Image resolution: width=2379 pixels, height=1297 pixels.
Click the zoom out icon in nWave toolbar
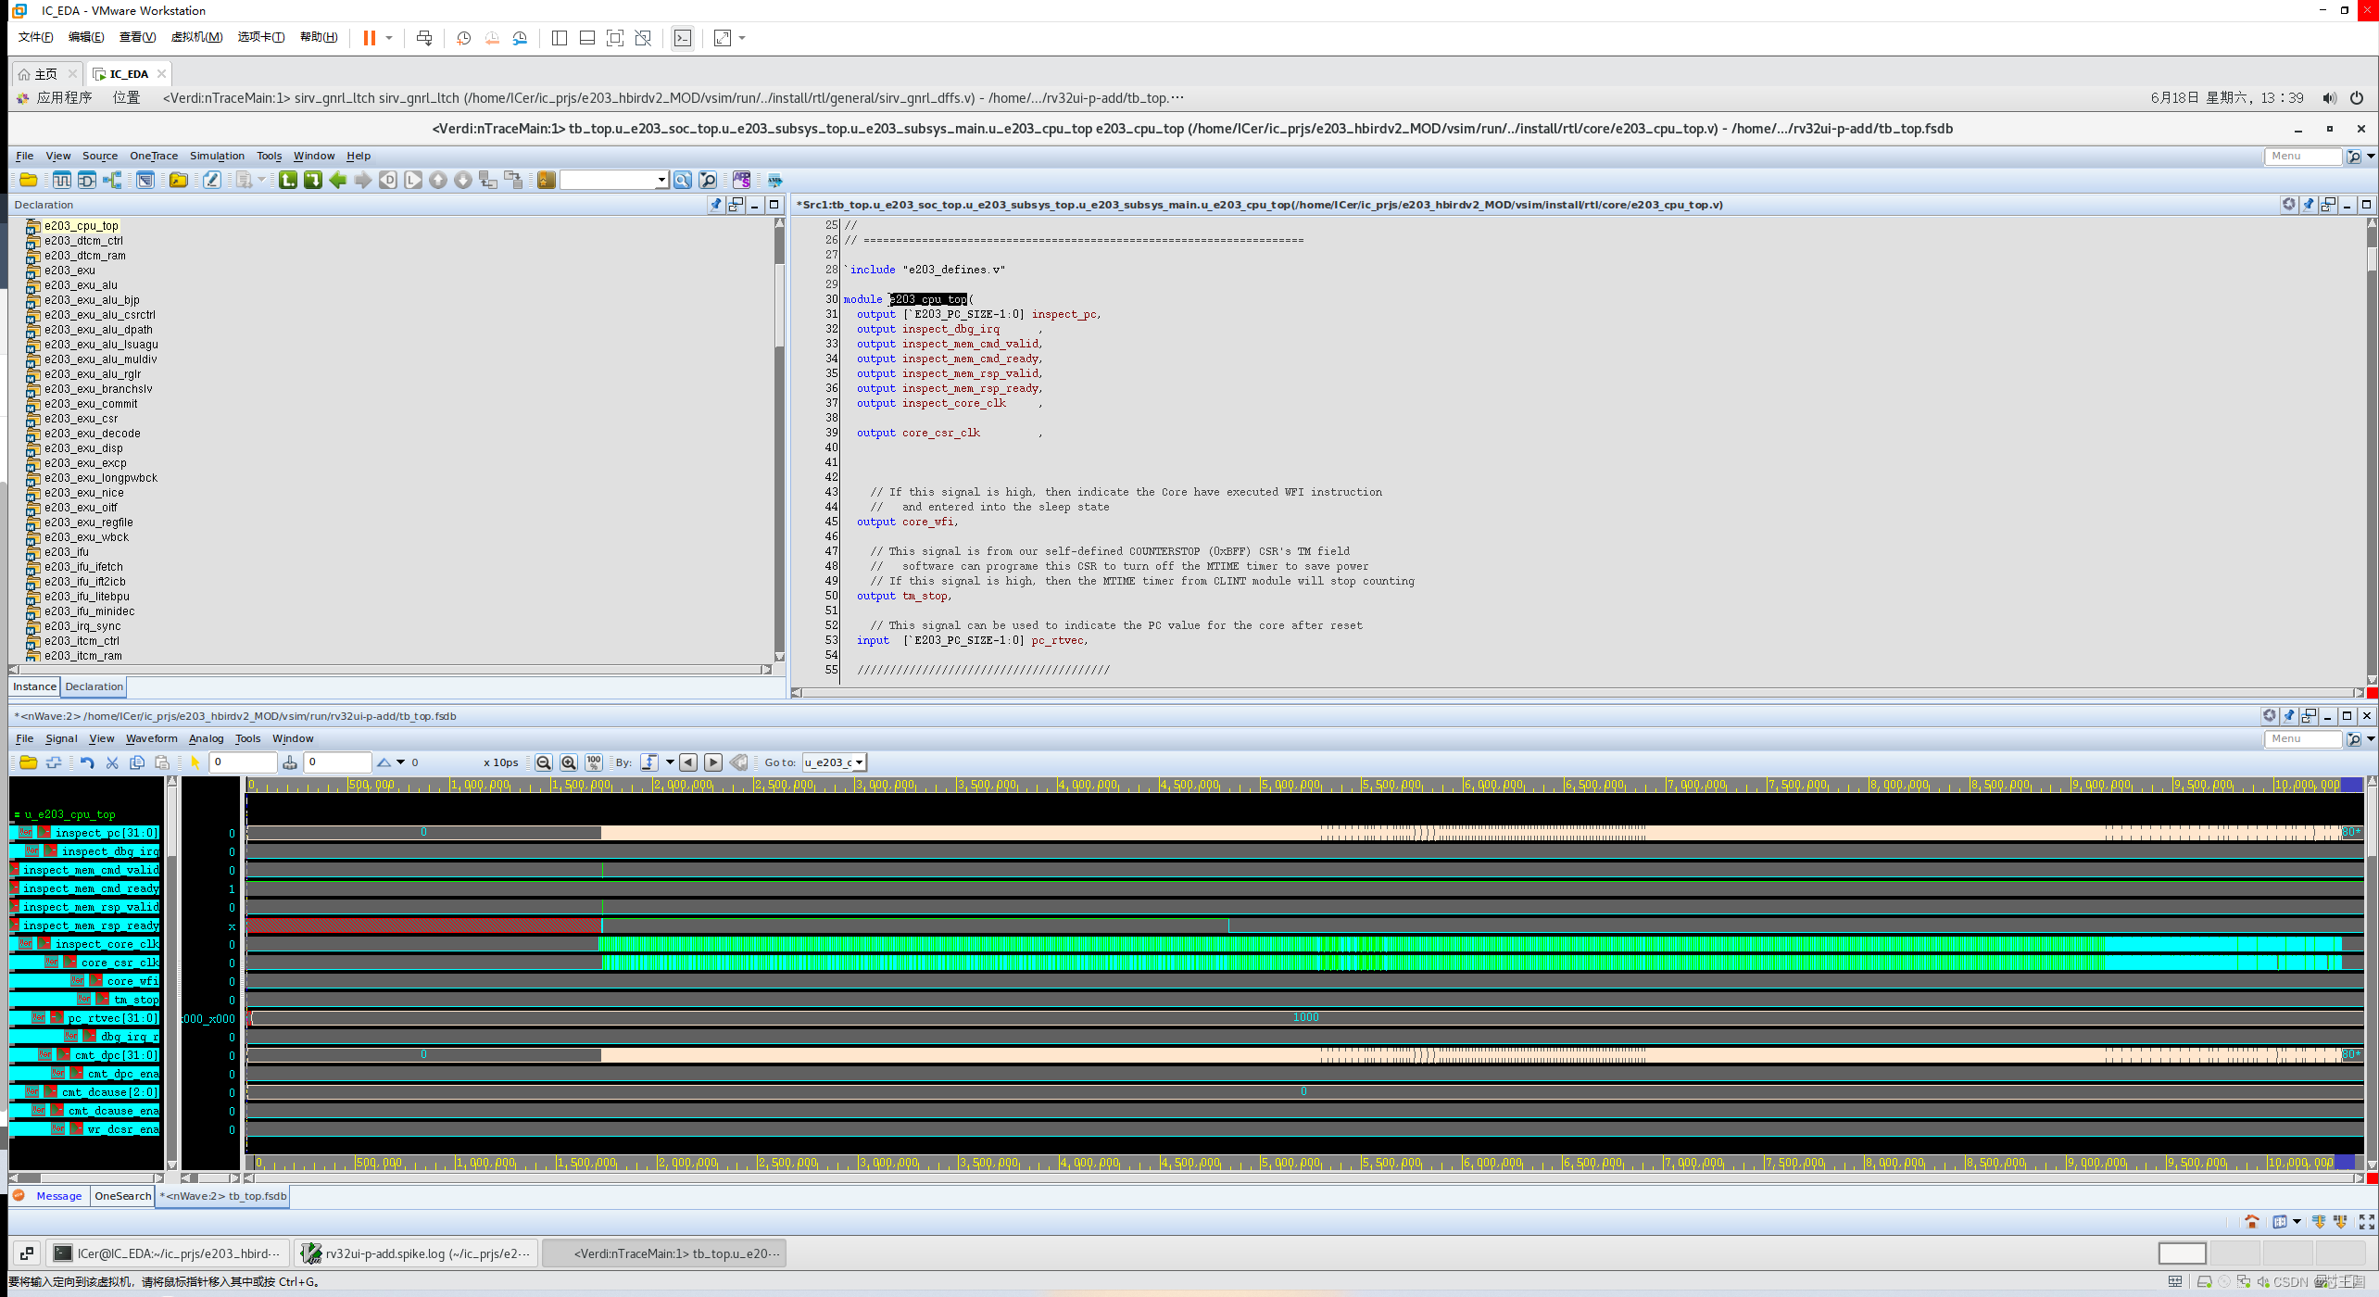[544, 762]
